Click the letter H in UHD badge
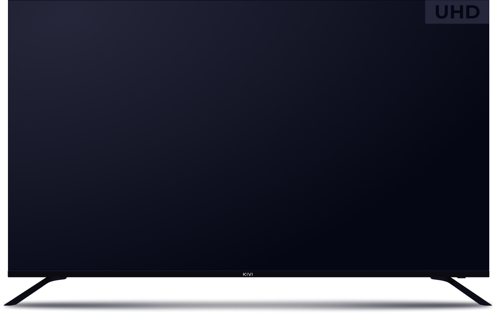This screenshot has width=496, height=314. coord(457,13)
